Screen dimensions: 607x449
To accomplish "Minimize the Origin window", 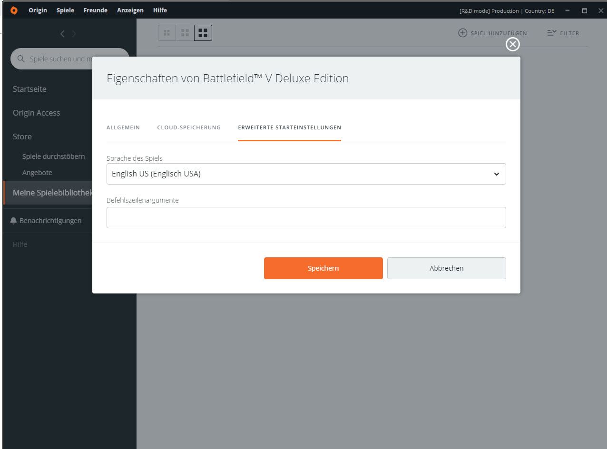I will pos(568,10).
